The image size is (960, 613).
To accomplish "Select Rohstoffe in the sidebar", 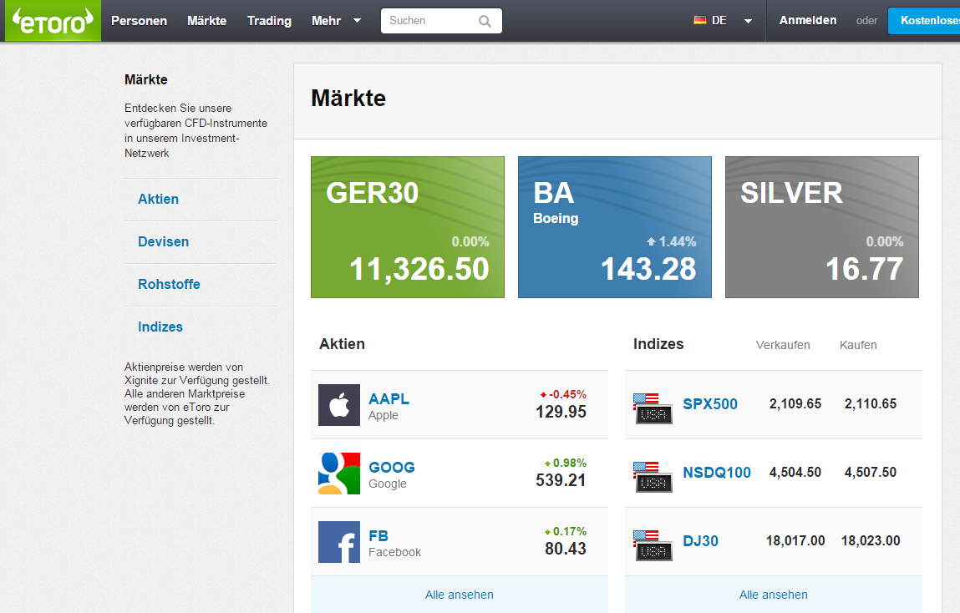I will tap(169, 285).
